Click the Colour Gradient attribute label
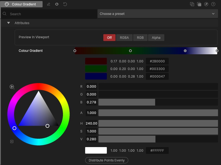Image resolution: width=221 pixels, height=165 pixels. (31, 51)
